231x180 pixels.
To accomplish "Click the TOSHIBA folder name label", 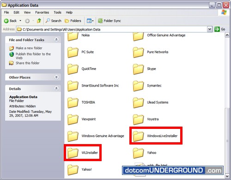I will pos(88,102).
